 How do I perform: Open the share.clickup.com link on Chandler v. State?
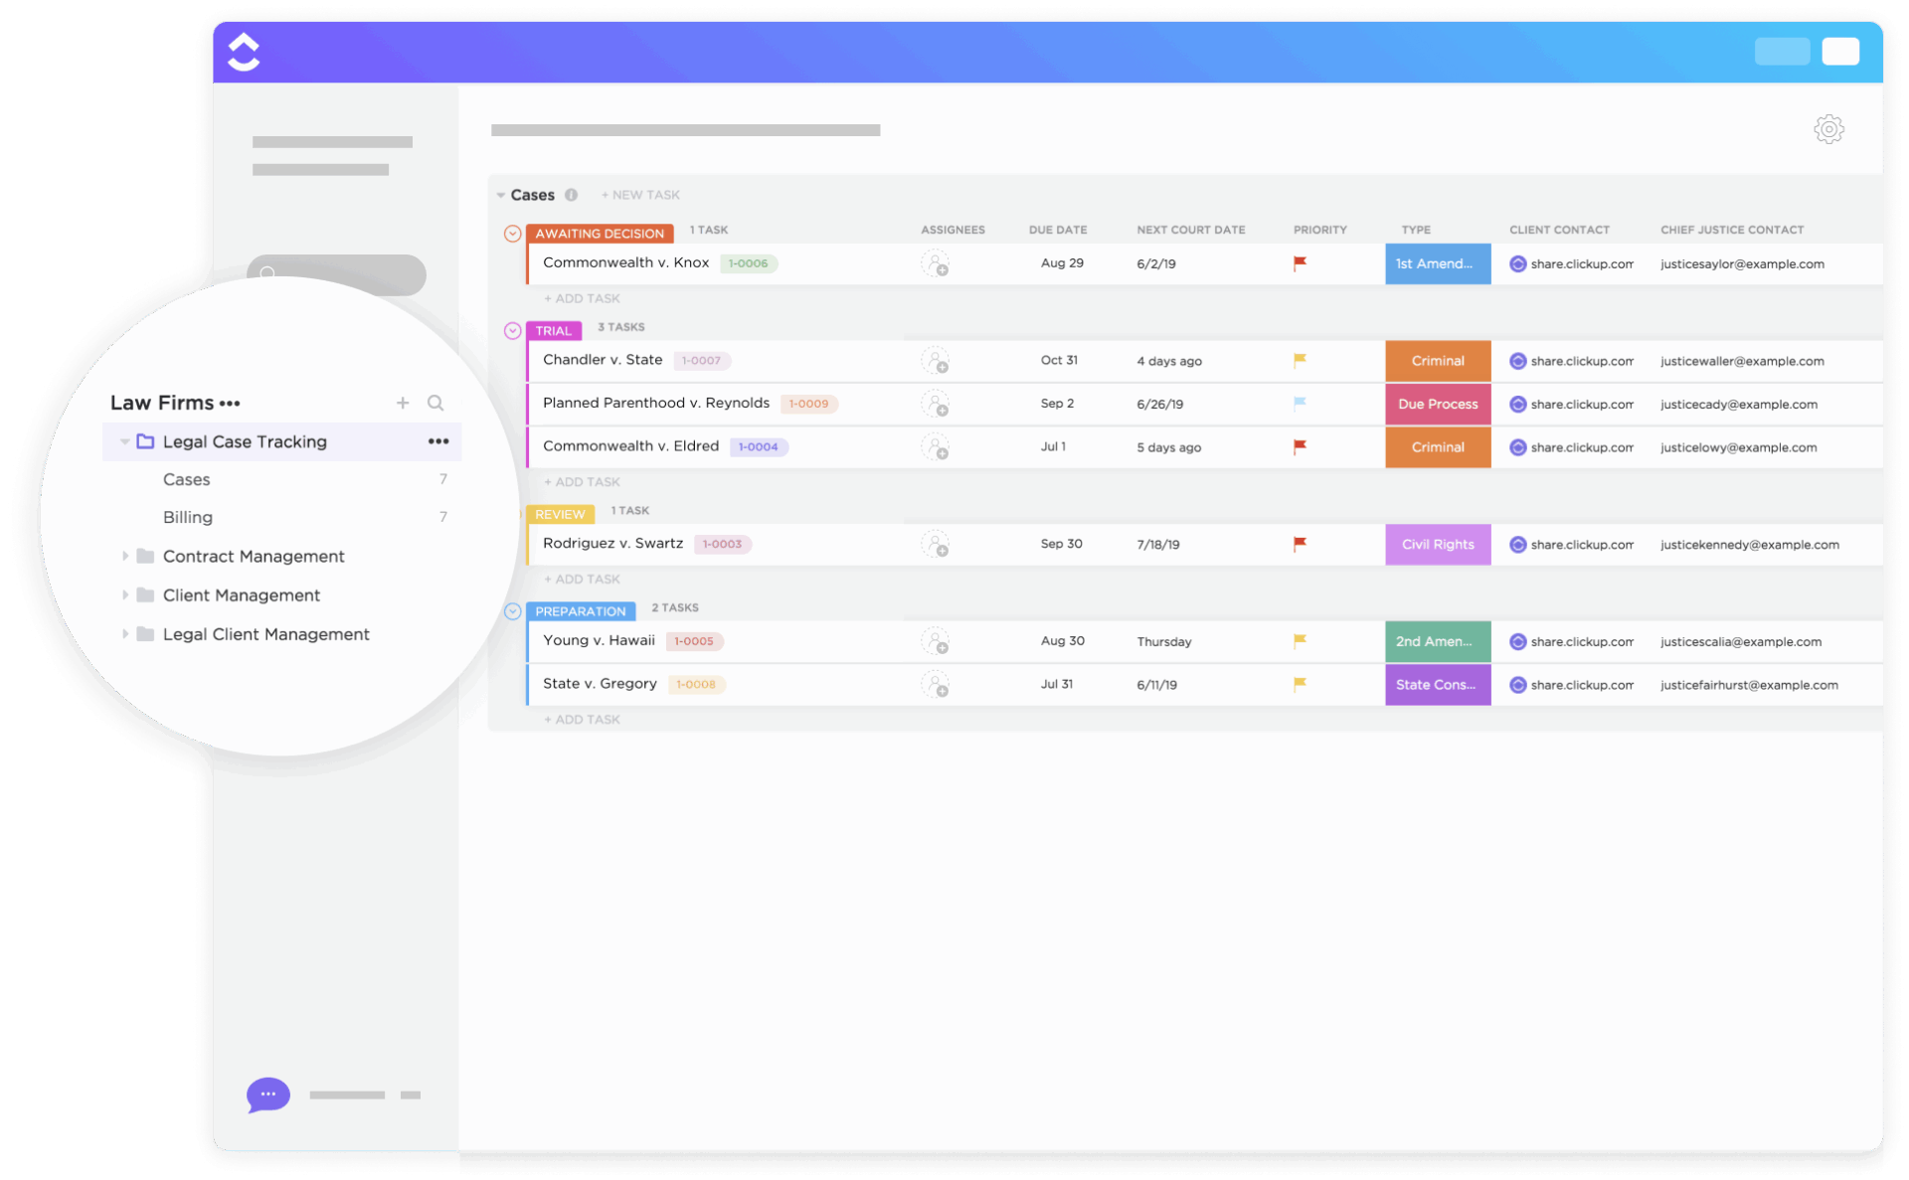tap(1583, 360)
